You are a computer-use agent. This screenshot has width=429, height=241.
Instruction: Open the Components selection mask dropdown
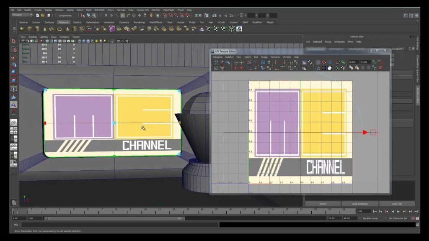pos(66,15)
